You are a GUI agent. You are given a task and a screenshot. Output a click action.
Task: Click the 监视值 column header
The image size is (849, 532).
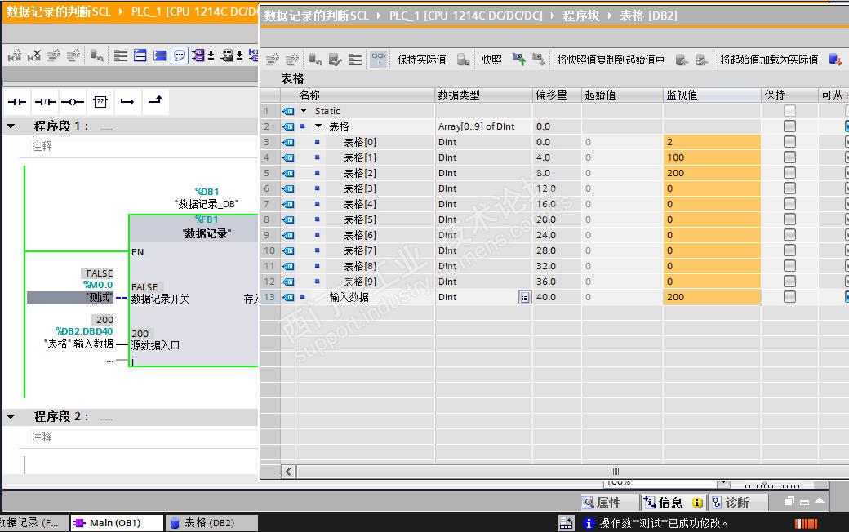pos(712,95)
